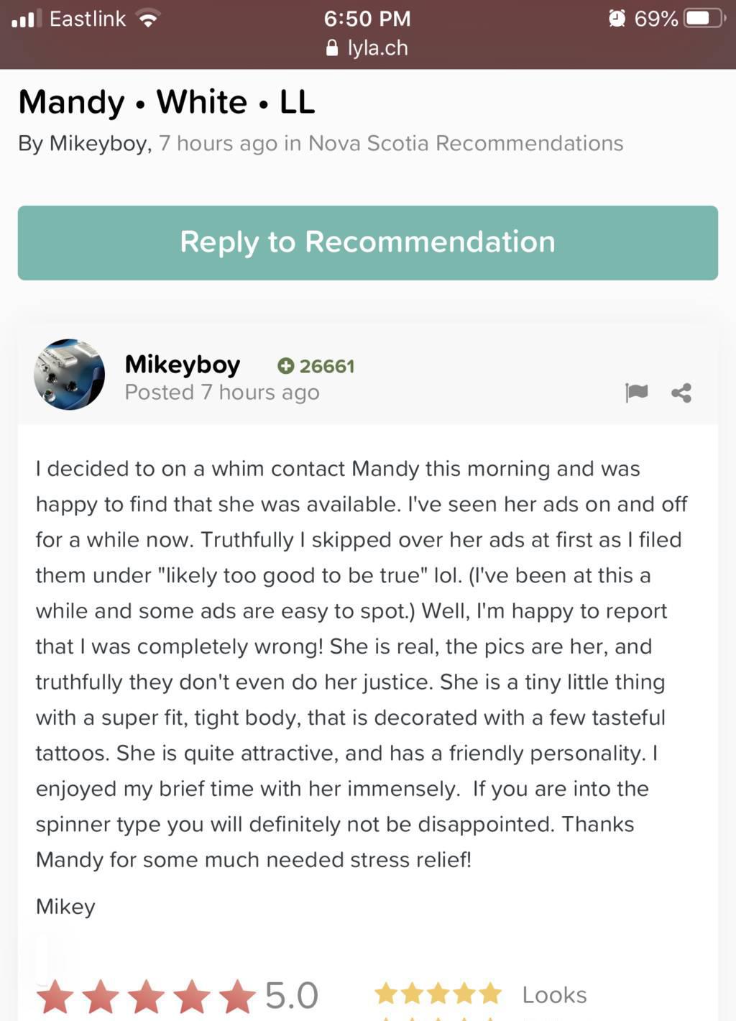Tap the red overall star rating
Viewport: 736px width, 1021px height.
pyautogui.click(x=146, y=997)
